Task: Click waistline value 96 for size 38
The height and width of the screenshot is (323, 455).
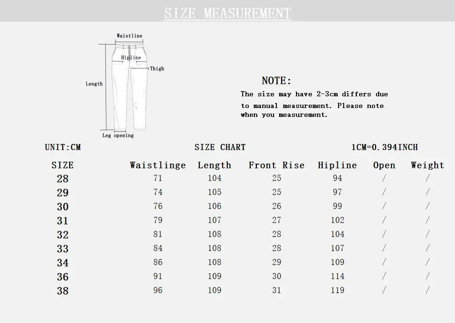Action: 158,290
